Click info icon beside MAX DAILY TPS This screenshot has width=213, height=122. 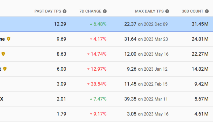(x=167, y=11)
